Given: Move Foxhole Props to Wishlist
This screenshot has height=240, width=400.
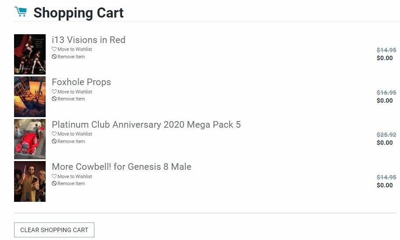Looking at the screenshot, I should (75, 92).
